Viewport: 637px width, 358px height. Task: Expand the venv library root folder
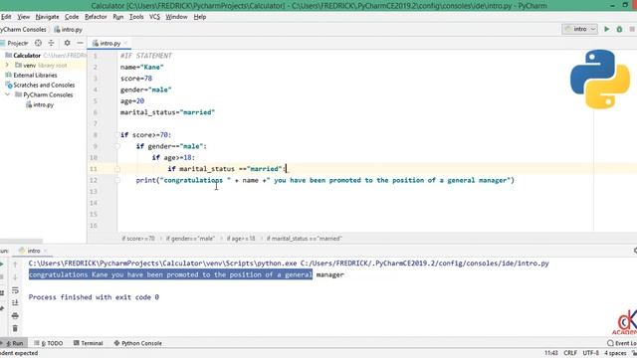tap(7, 65)
